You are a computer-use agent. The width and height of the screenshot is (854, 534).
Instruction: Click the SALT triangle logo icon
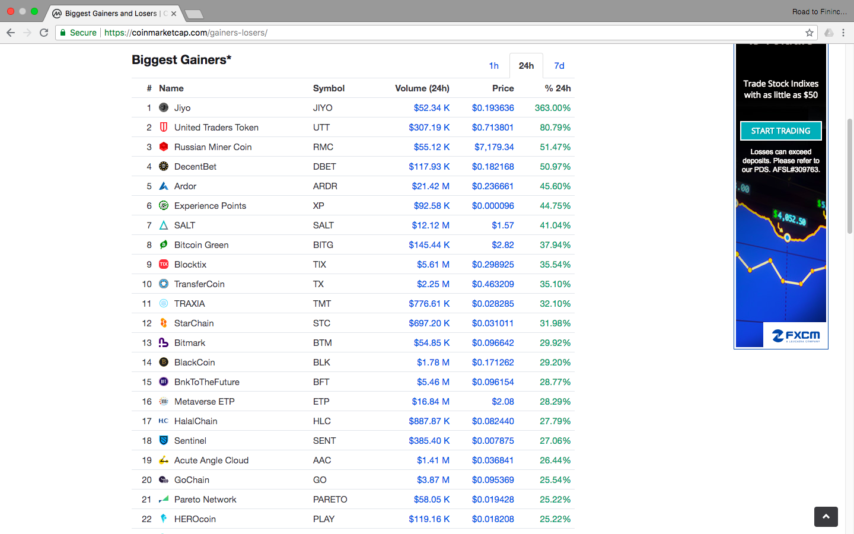click(164, 225)
